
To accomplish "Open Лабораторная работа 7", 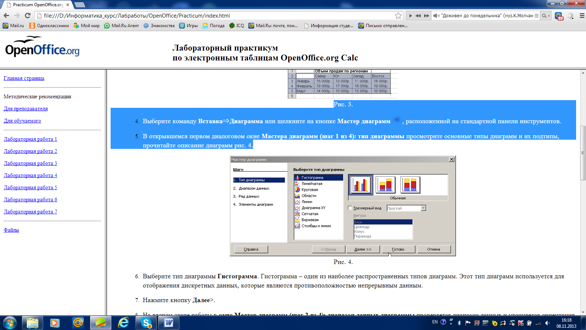I will [x=30, y=212].
